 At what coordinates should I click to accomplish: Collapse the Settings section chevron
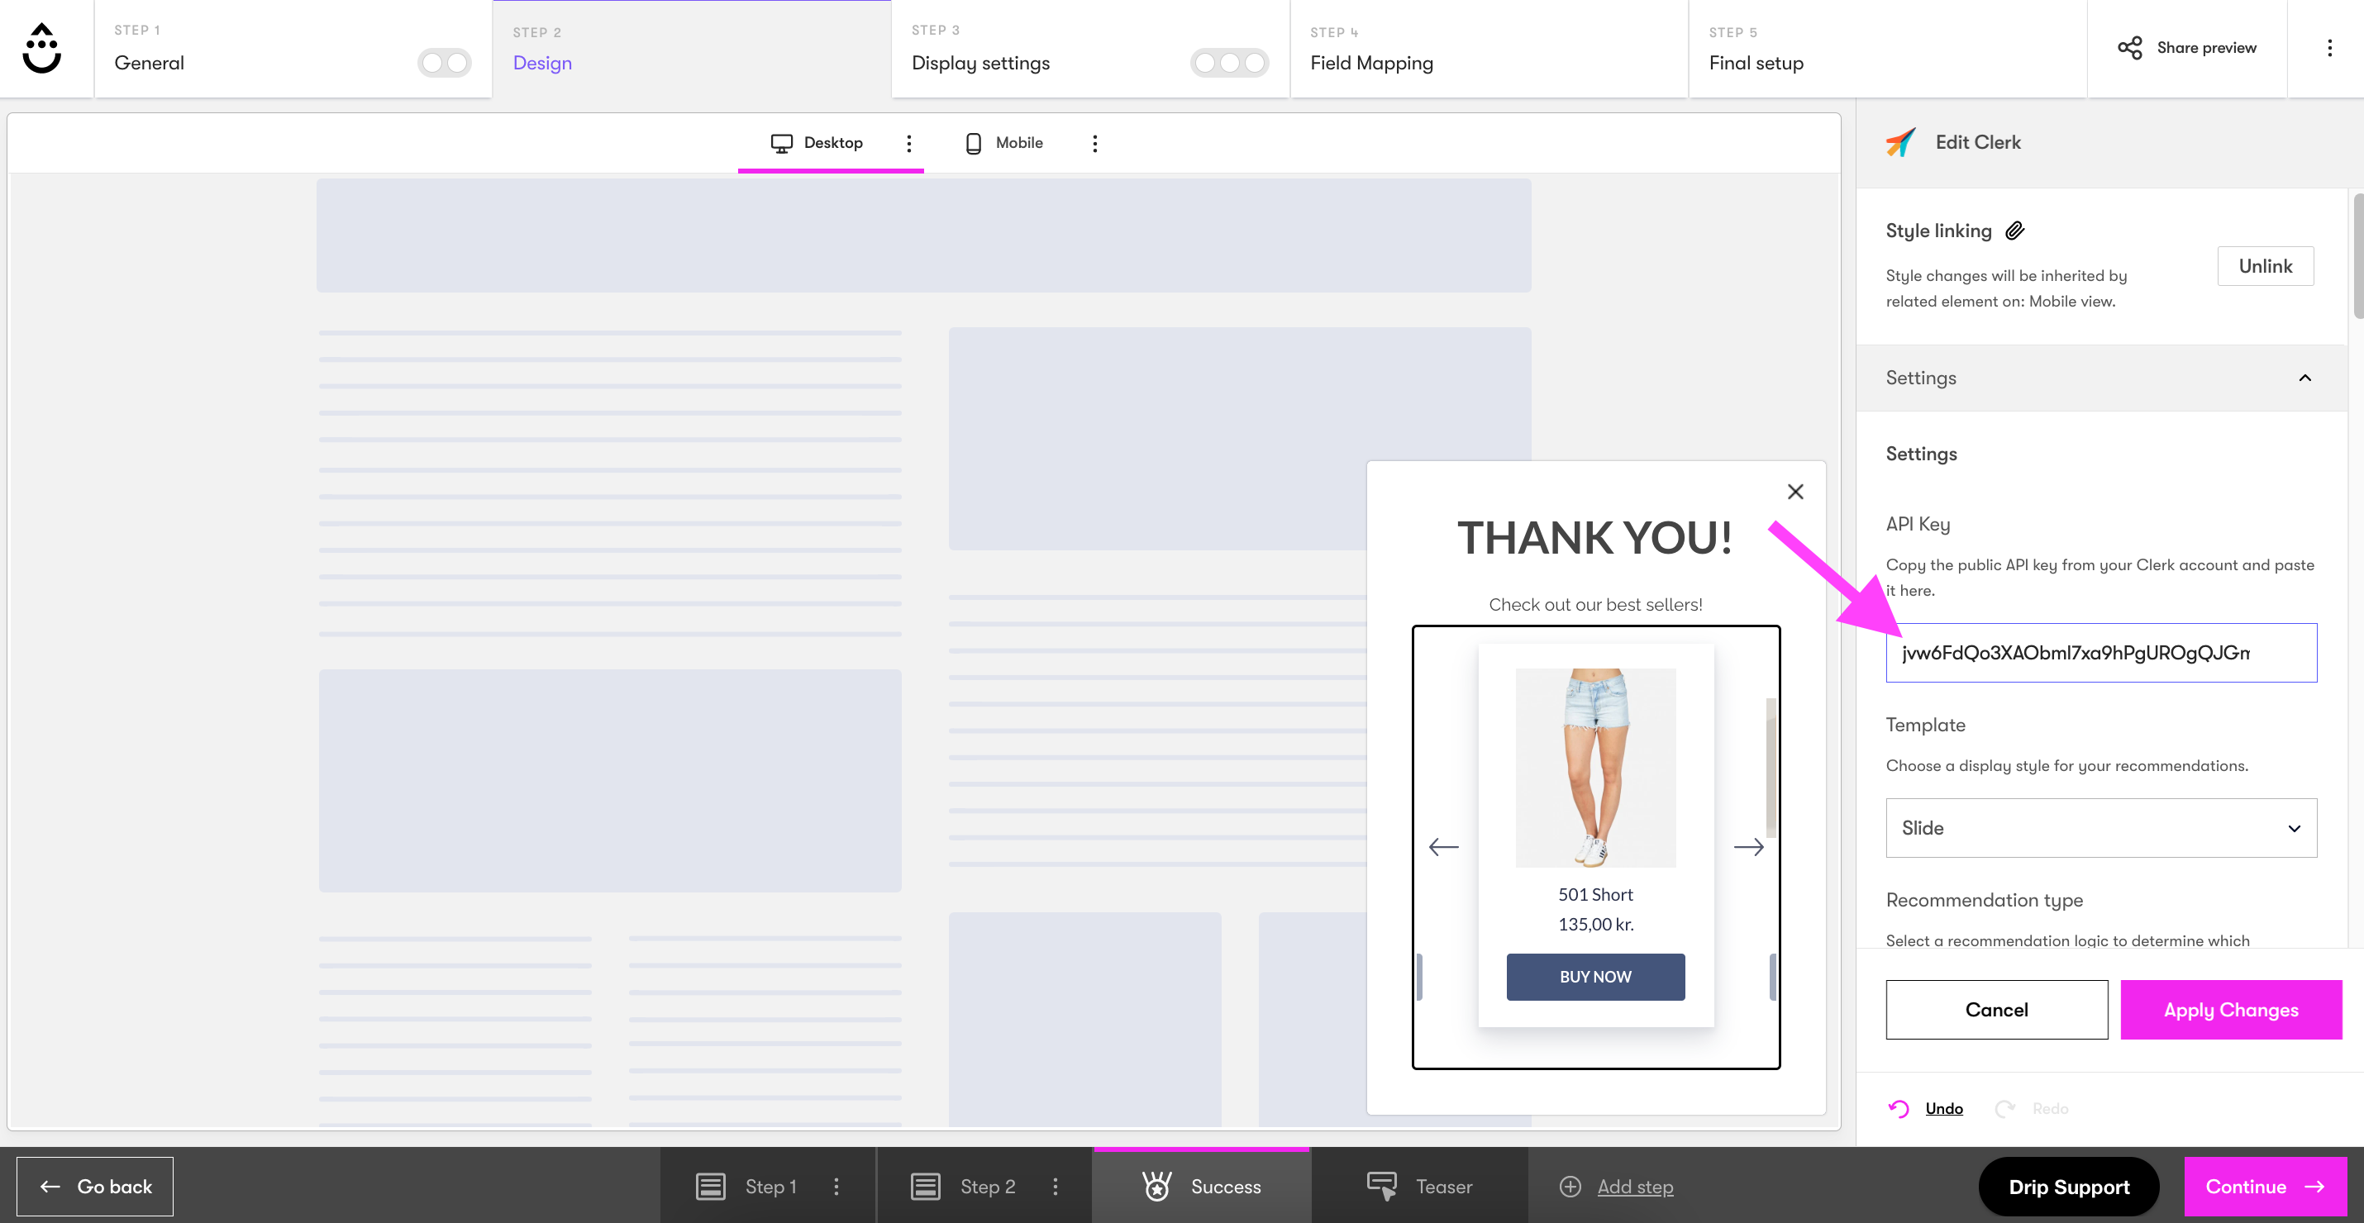click(x=2304, y=378)
